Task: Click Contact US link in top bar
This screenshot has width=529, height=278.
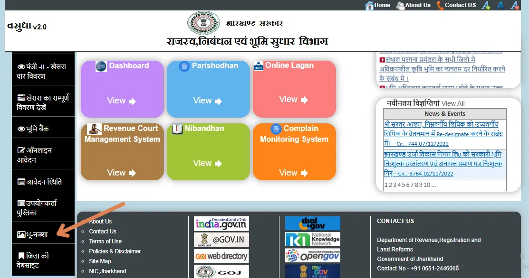Action: [460, 5]
